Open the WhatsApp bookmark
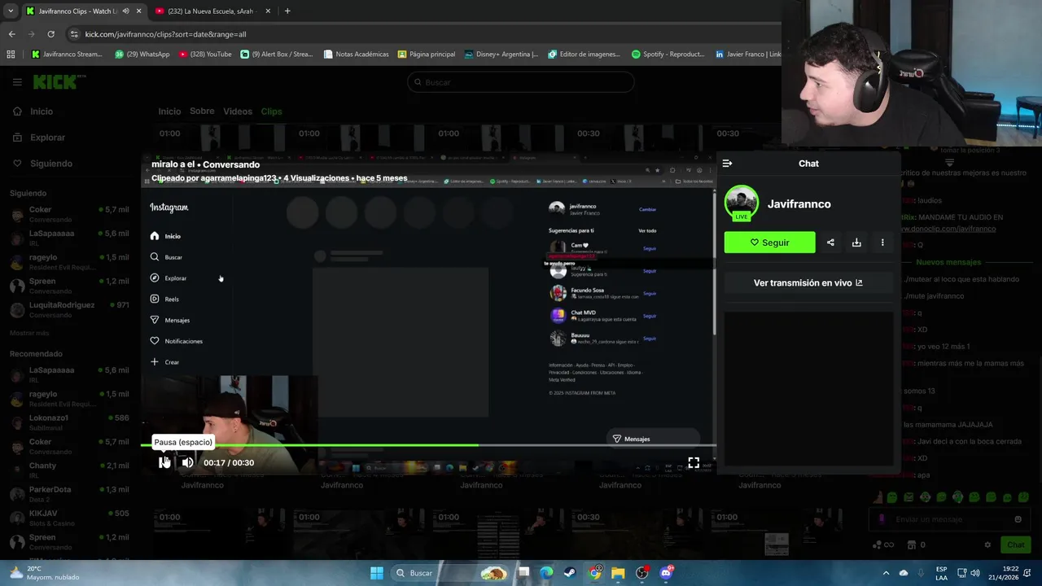 [142, 55]
